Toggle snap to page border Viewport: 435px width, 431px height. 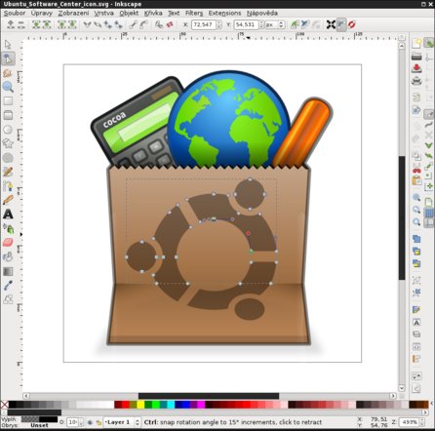point(429,202)
